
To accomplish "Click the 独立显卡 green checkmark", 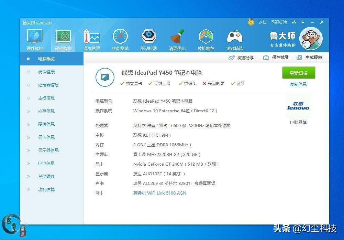I will click(x=122, y=83).
